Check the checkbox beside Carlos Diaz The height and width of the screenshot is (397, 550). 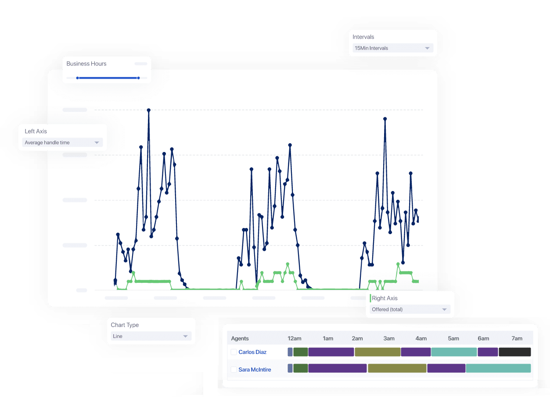tap(234, 352)
